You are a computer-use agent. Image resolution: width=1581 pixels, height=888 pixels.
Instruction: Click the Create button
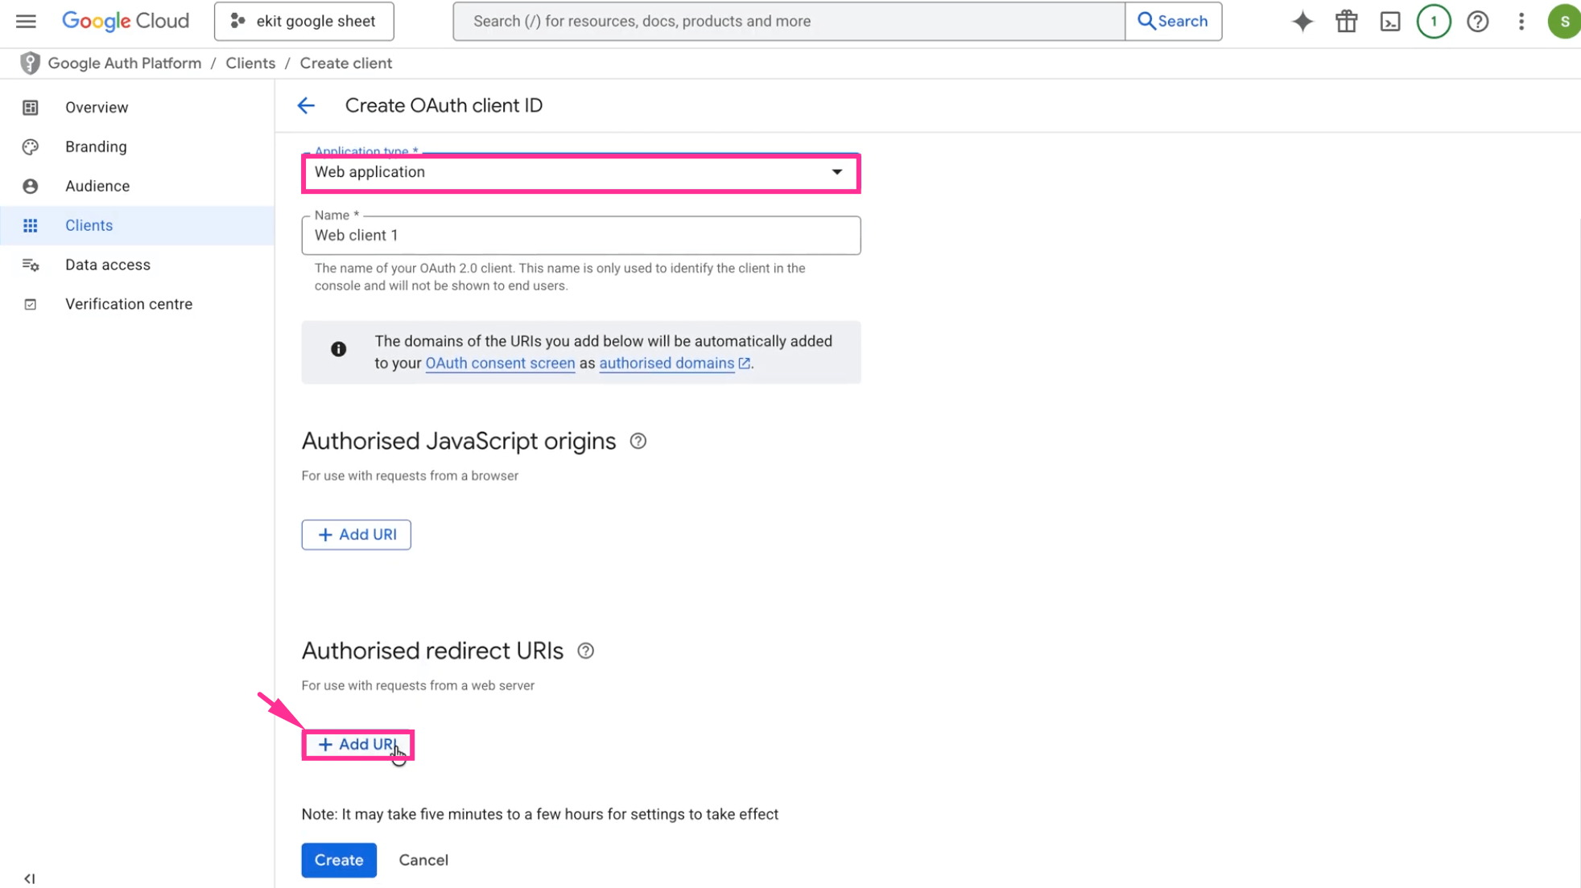coord(339,860)
